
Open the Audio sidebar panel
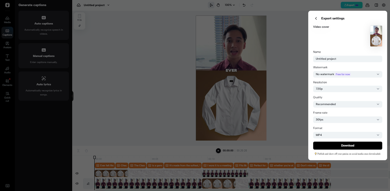click(x=7, y=70)
